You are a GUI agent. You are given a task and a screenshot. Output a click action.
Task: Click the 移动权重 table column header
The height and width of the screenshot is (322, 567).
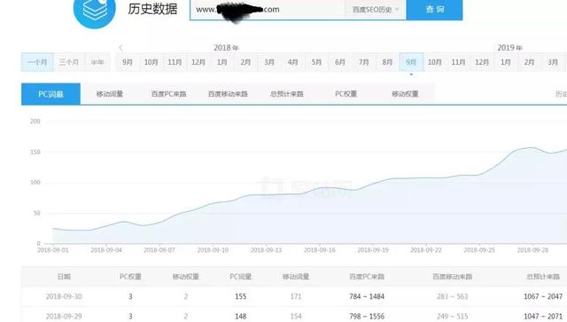(185, 277)
